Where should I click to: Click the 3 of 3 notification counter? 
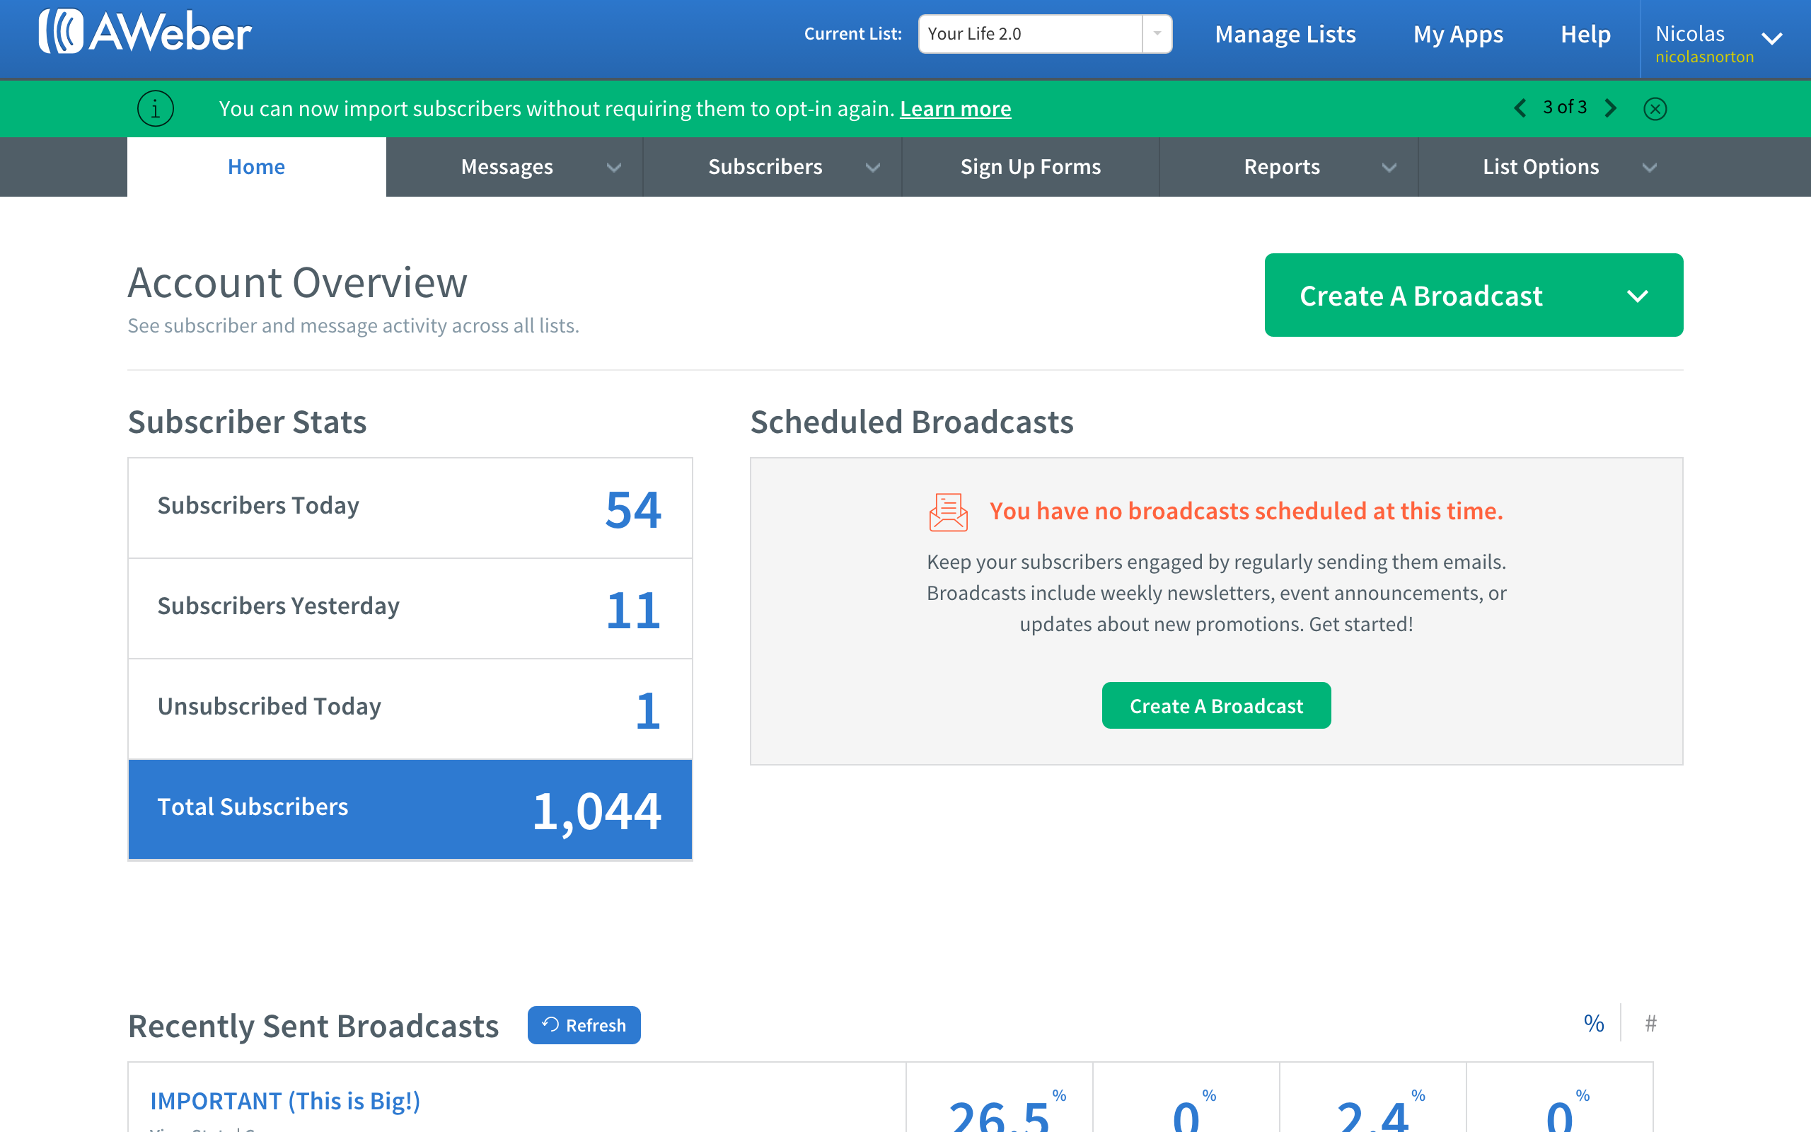tap(1565, 107)
